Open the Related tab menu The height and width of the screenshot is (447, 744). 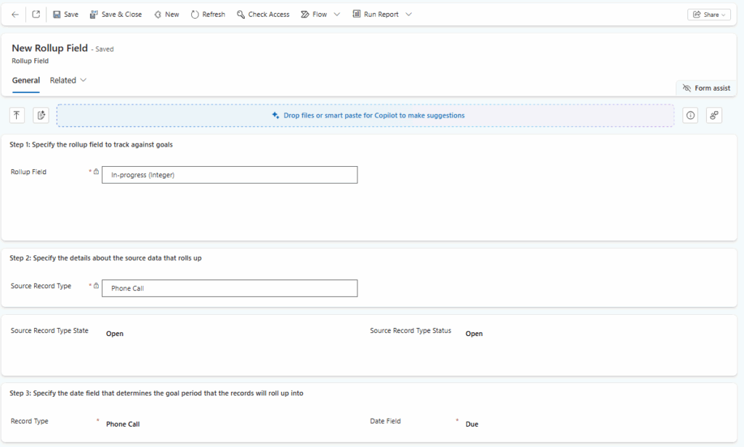[x=68, y=81]
